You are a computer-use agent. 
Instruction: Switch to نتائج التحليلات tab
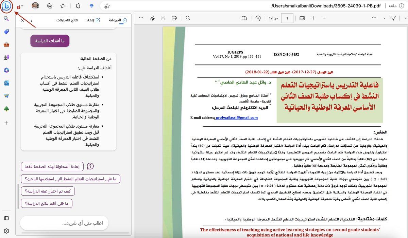pyautogui.click(x=67, y=20)
